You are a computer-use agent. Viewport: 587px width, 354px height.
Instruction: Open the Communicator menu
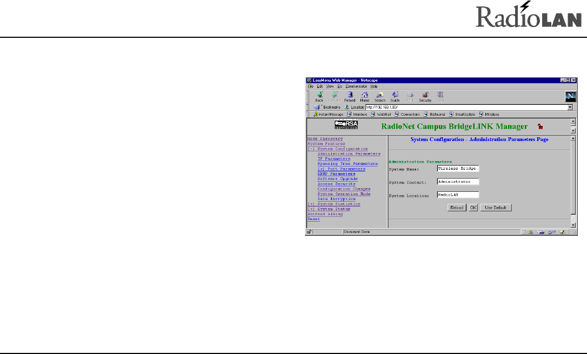[x=356, y=86]
